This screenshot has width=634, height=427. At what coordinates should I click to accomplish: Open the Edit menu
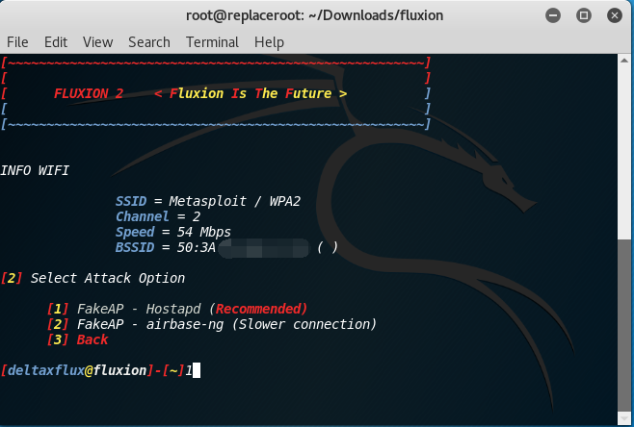56,42
